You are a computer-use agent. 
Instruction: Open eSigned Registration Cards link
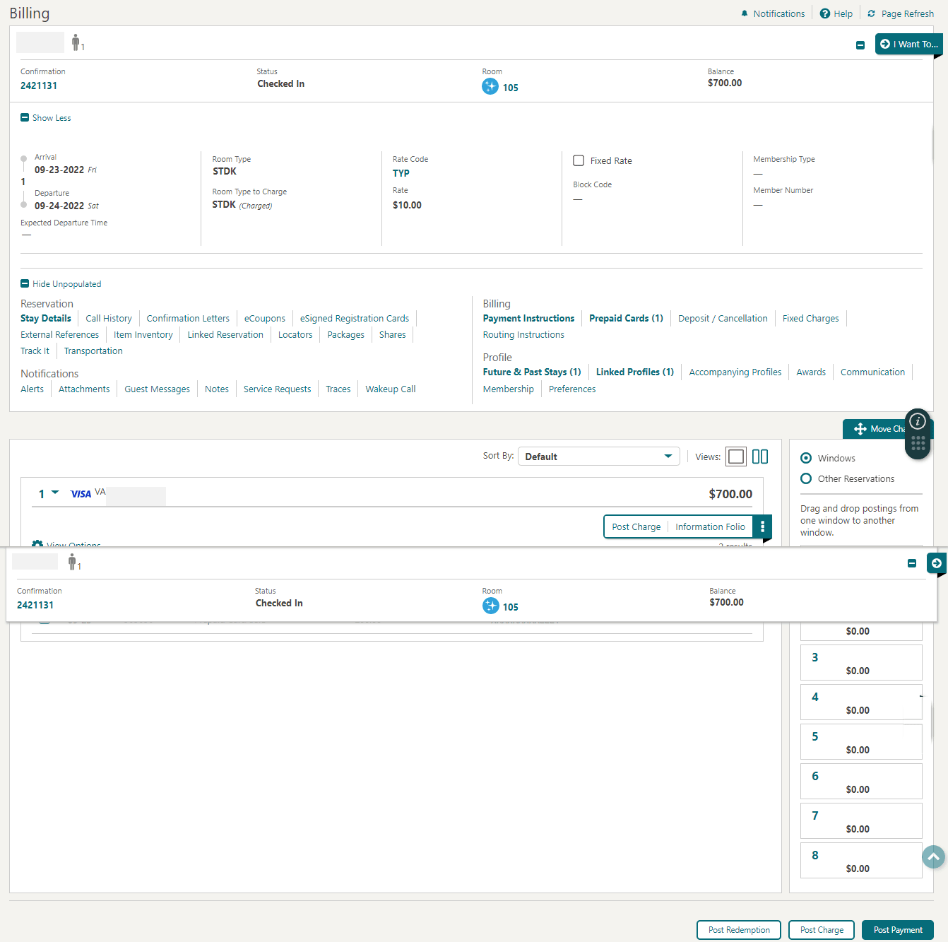click(x=355, y=319)
